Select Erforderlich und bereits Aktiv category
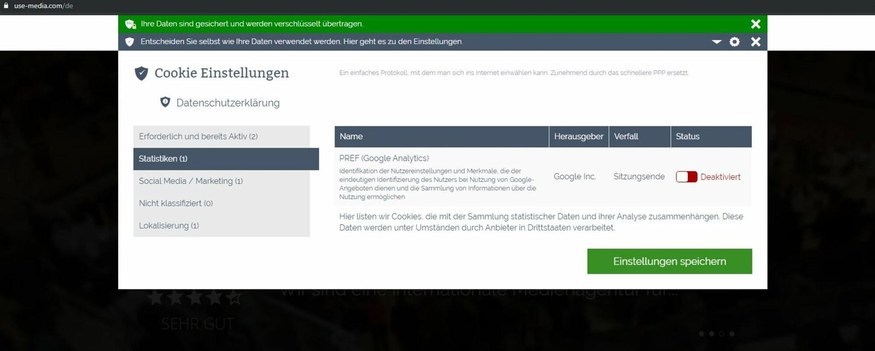 (x=221, y=136)
